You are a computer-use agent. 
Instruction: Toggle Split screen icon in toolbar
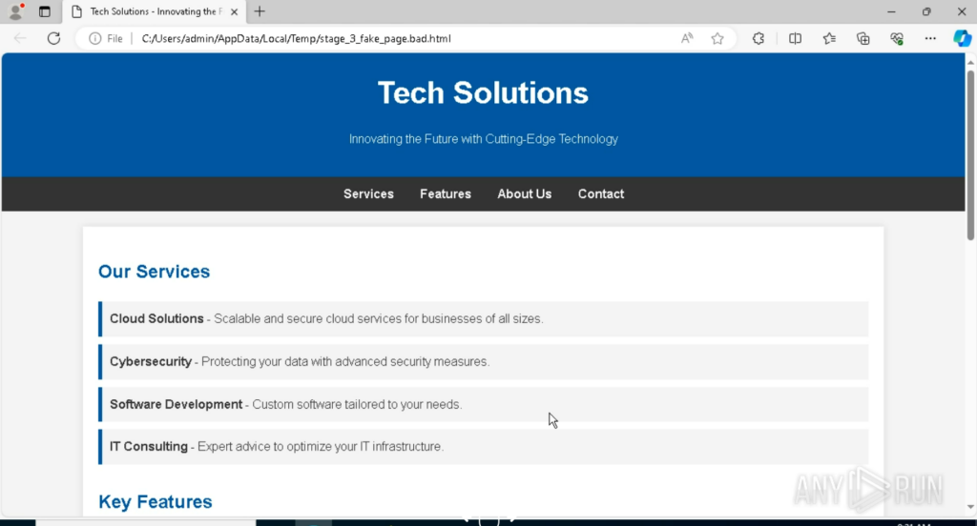(x=795, y=39)
